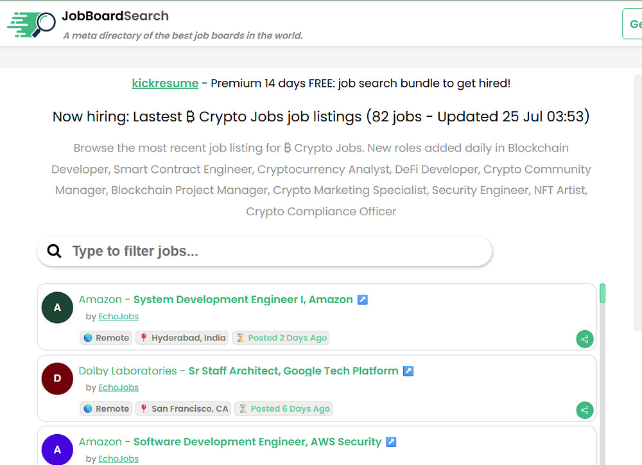Click the Dolby Laboratories 'D' avatar

(57, 378)
